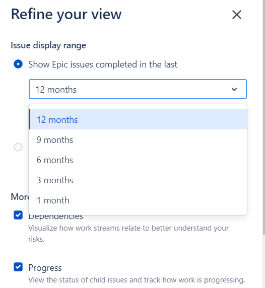Collapse dropdown using the chevron arrow

[x=234, y=89]
